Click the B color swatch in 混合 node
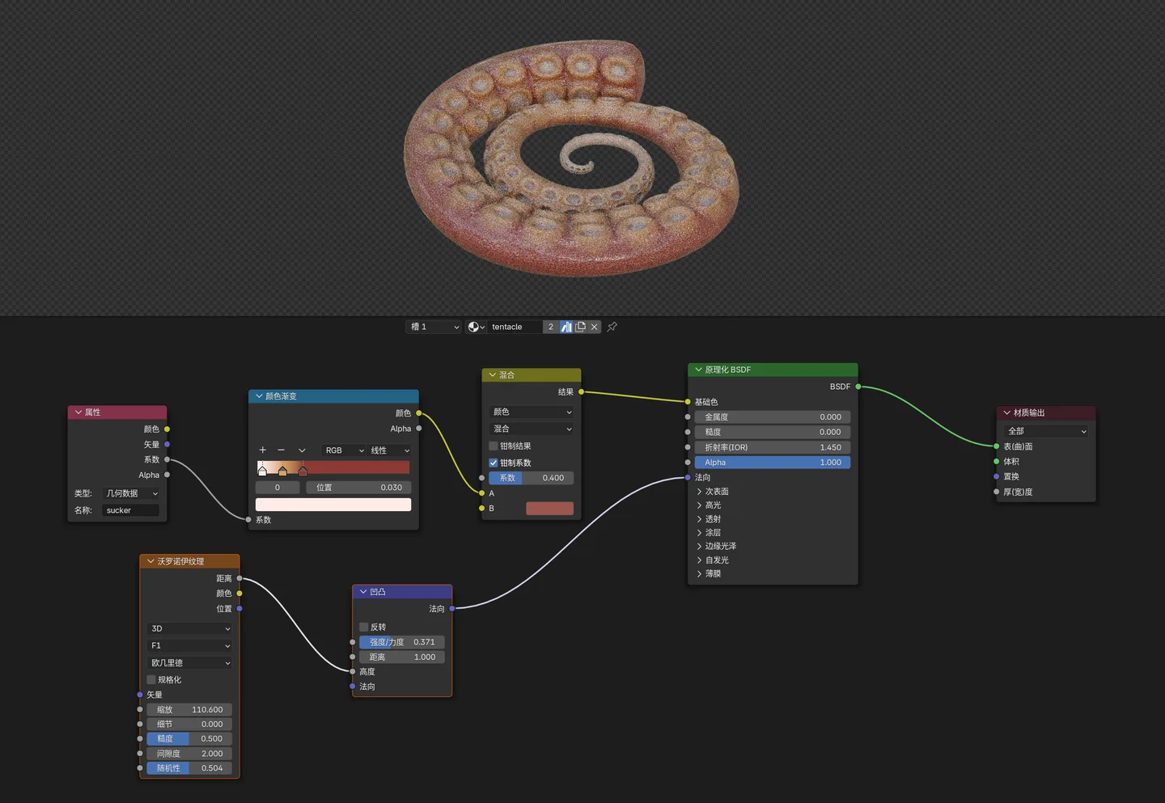The width and height of the screenshot is (1165, 803). [549, 509]
